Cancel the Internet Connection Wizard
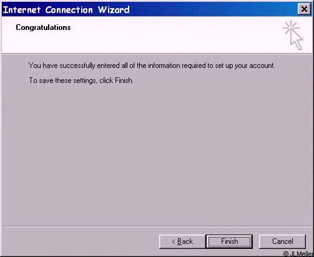Viewport: 314px width, 257px height. tap(282, 241)
